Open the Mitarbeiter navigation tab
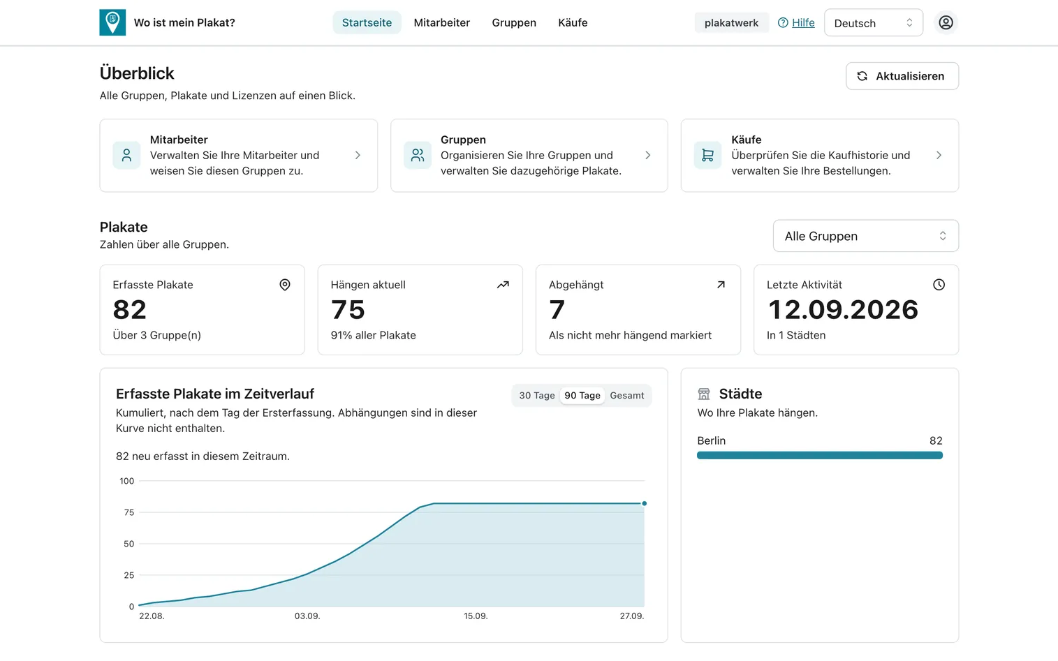The width and height of the screenshot is (1058, 661). click(x=442, y=22)
